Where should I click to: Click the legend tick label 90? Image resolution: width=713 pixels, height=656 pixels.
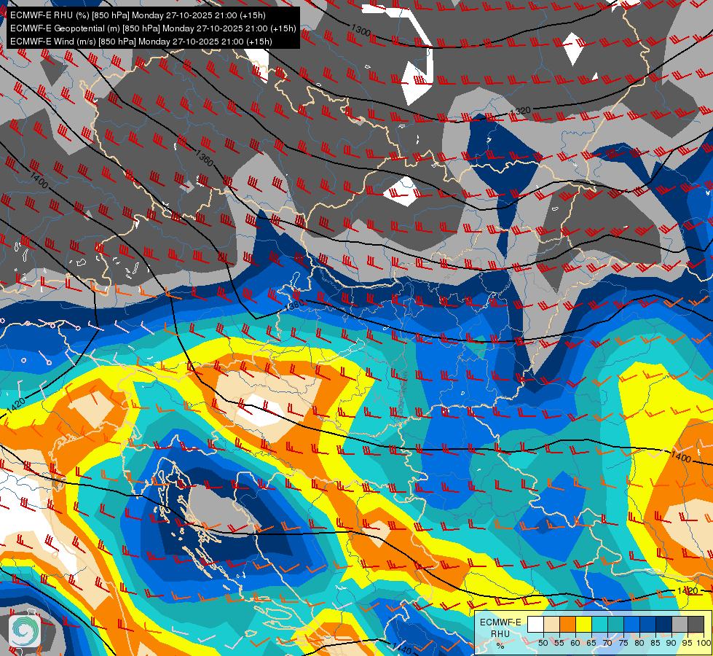pyautogui.click(x=671, y=643)
